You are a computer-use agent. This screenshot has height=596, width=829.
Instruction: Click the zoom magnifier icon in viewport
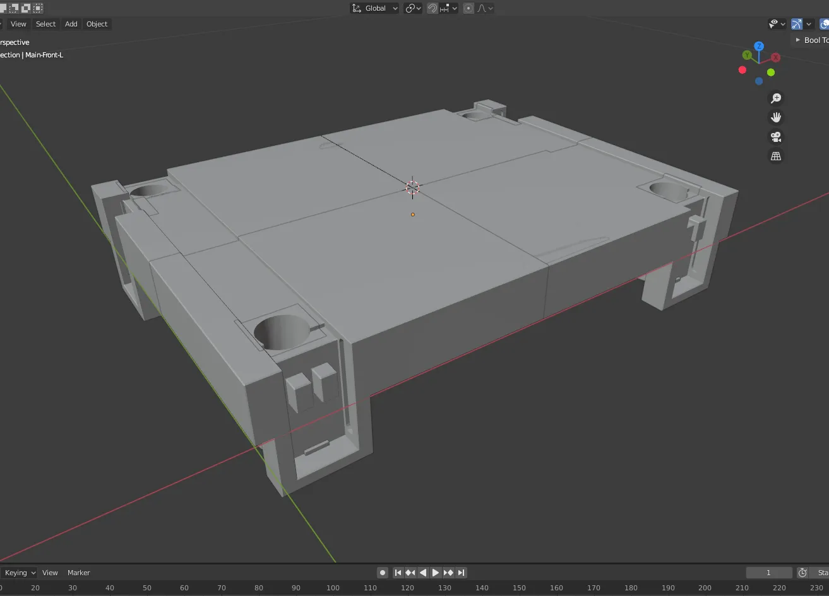click(776, 98)
